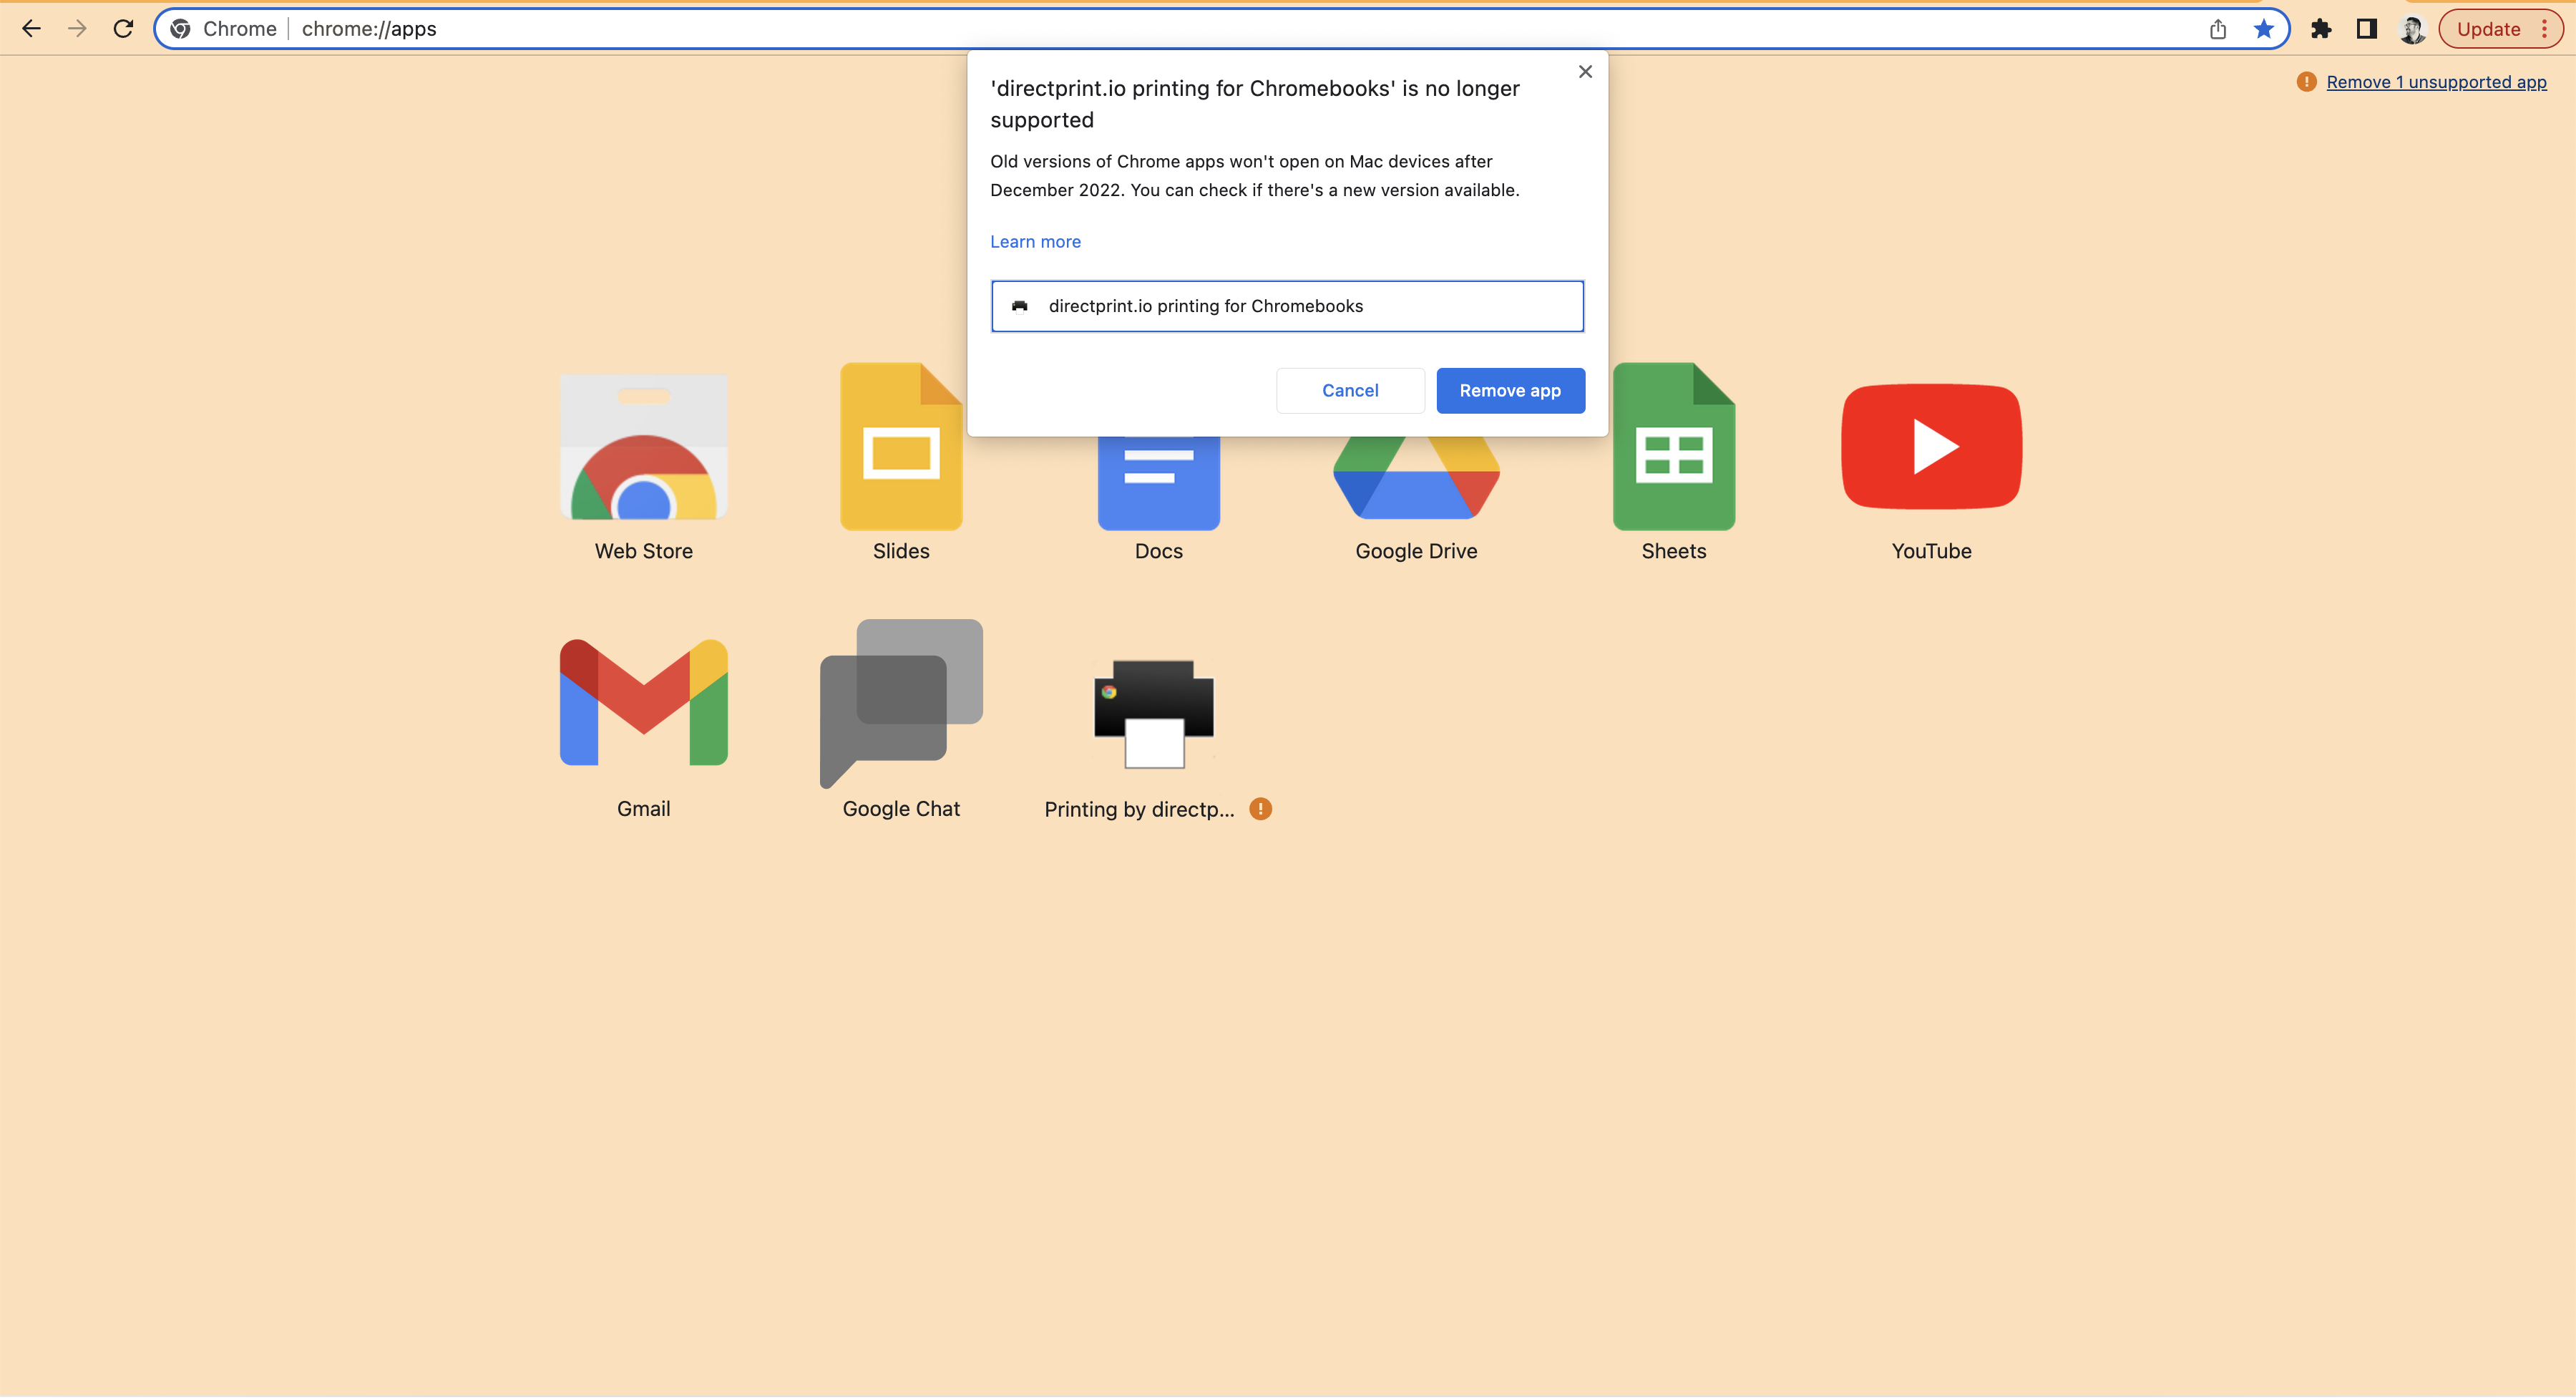Image resolution: width=2576 pixels, height=1400 pixels.
Task: Toggle the side panel button
Action: pyautogui.click(x=2366, y=29)
